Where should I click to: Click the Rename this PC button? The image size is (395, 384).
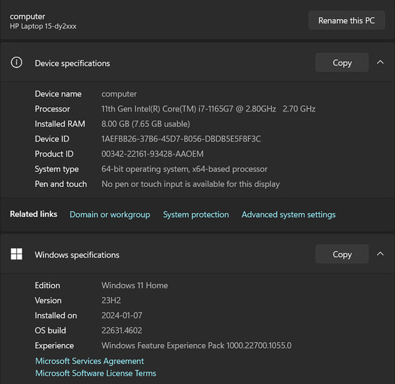346,20
